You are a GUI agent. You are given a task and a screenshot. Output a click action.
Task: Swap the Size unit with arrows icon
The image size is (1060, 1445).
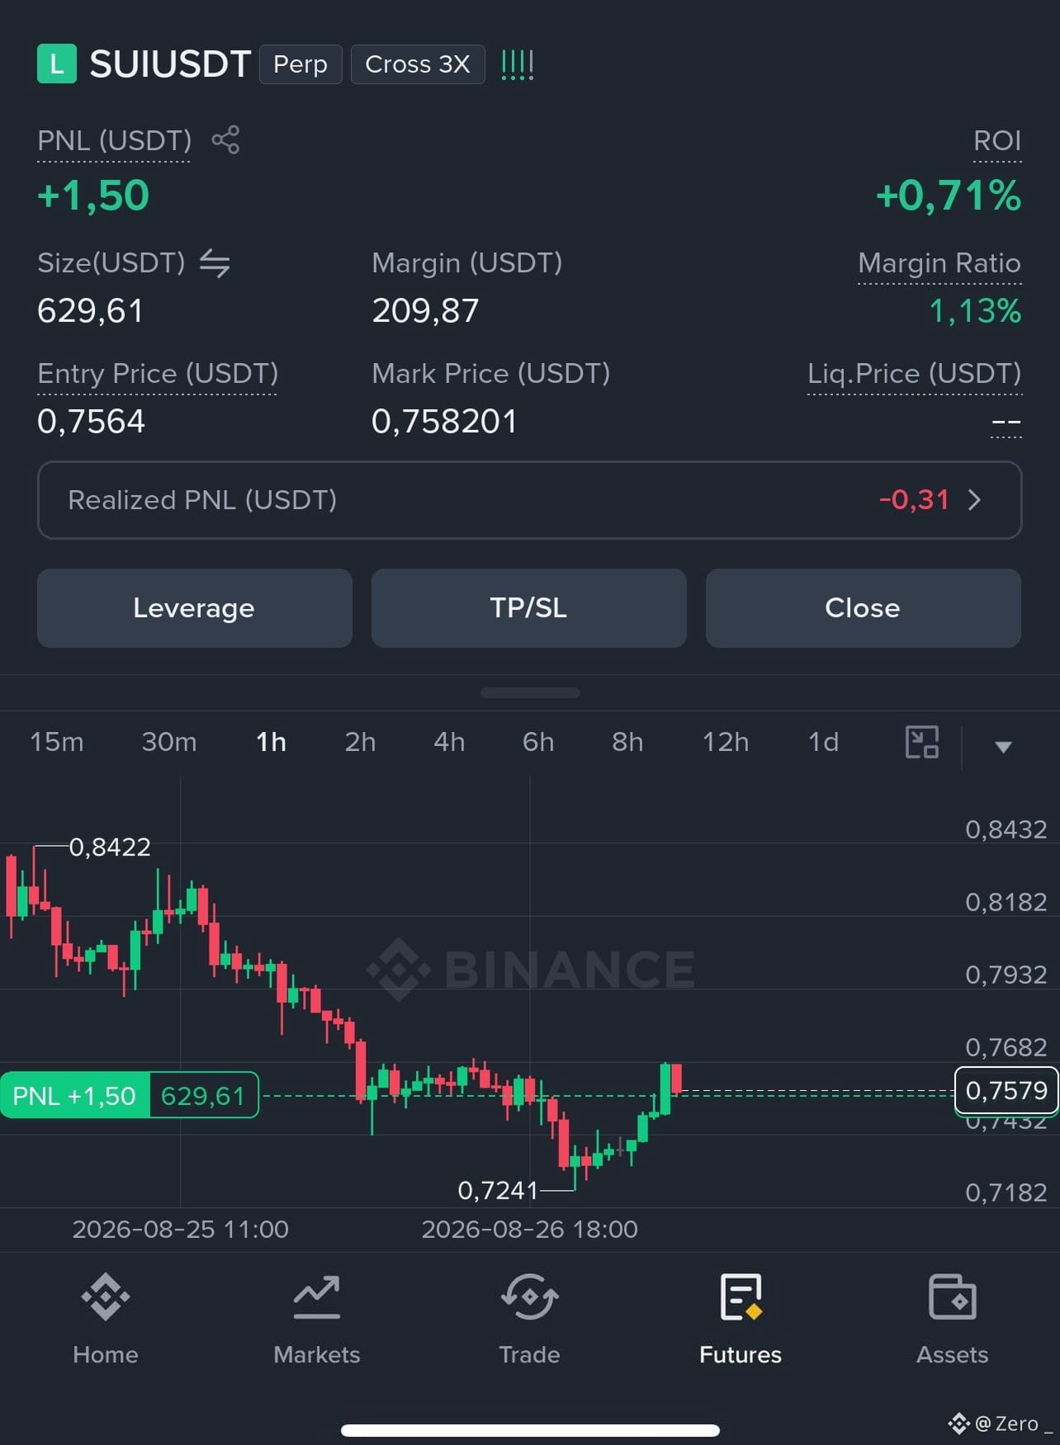point(215,263)
